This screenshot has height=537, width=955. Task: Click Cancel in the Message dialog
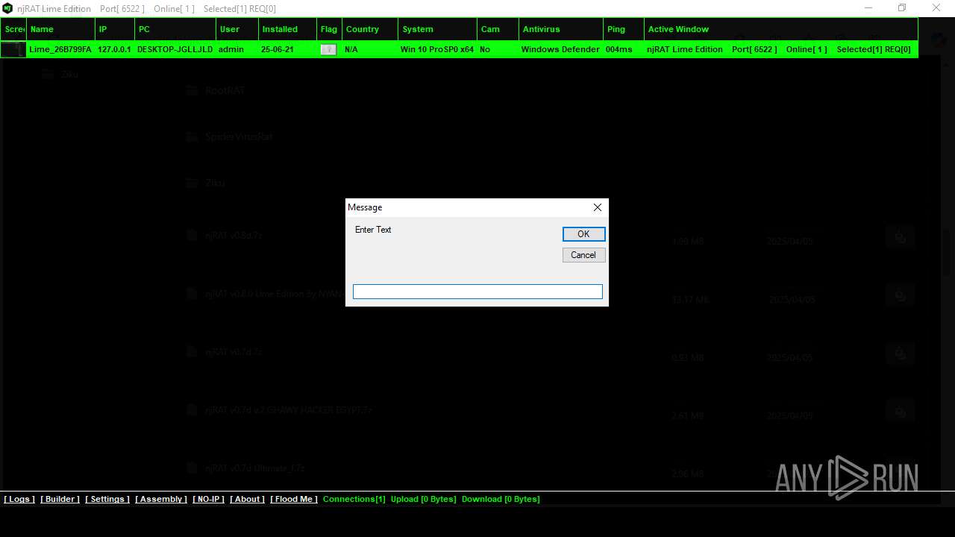click(x=583, y=255)
